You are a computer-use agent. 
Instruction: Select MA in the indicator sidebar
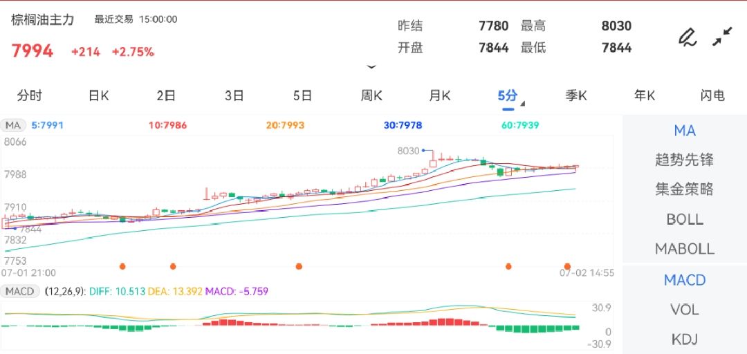click(685, 131)
